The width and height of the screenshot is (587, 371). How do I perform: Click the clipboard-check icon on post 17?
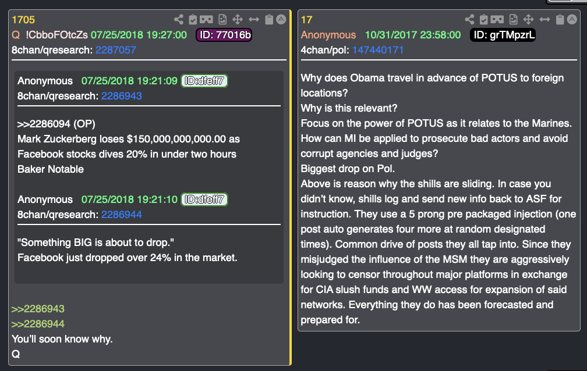point(485,20)
